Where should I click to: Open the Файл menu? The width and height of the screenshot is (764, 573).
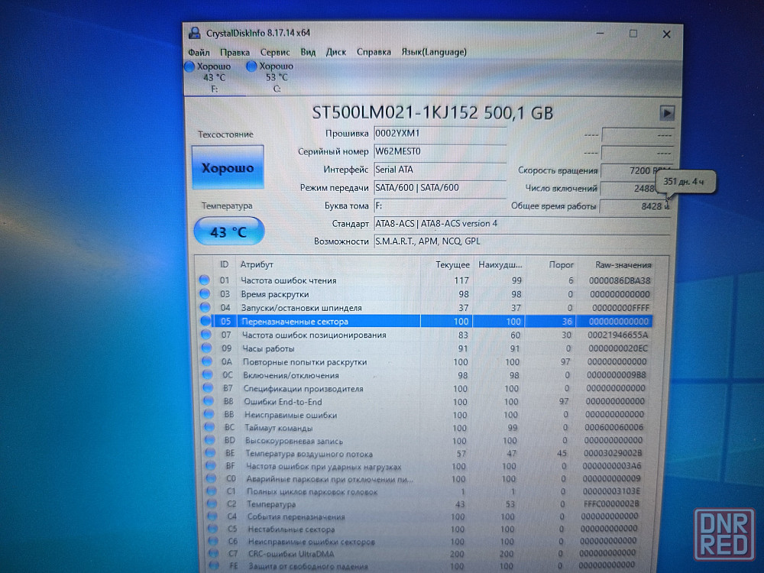click(199, 52)
